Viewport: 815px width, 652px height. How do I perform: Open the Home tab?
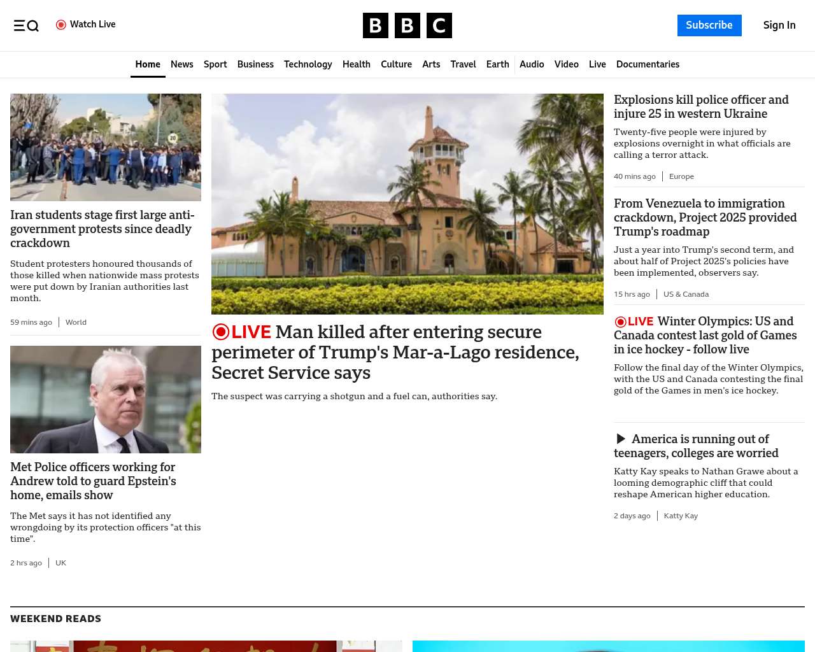click(148, 64)
